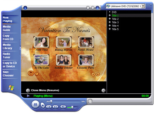Click the round icon at video pane bottom right
This screenshot has width=154, height=114.
103,91
